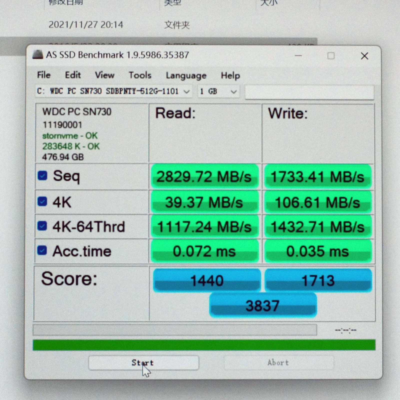Open the File menu
Screen dimensions: 400x400
point(44,75)
